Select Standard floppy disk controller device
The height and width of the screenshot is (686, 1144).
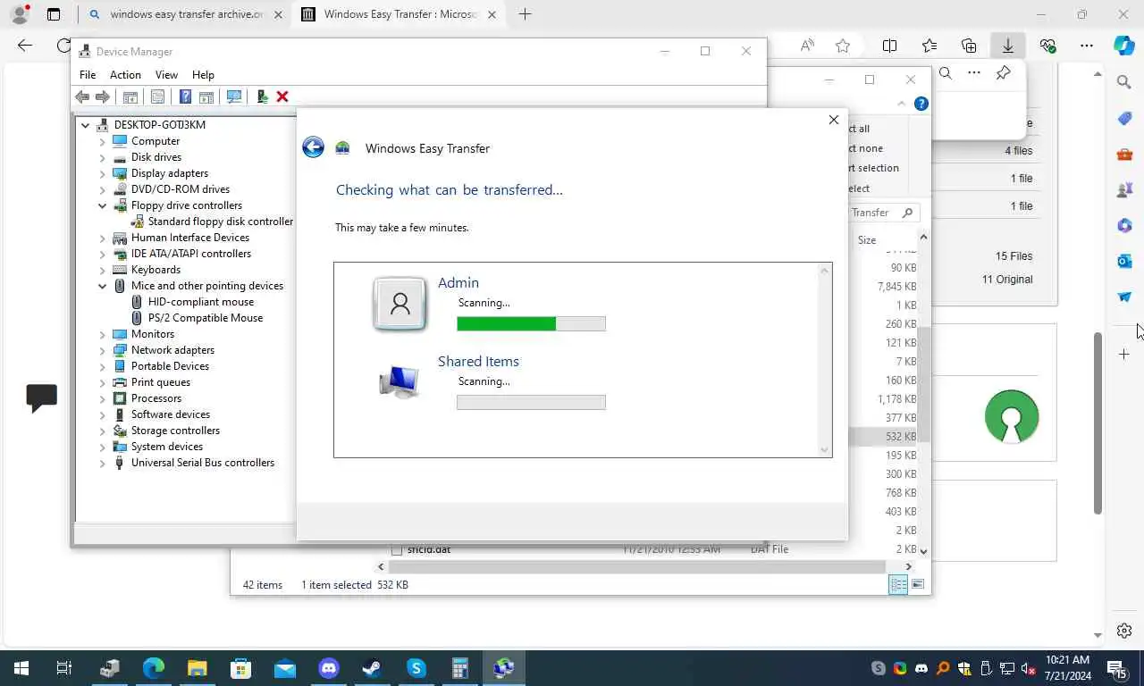[x=220, y=222]
